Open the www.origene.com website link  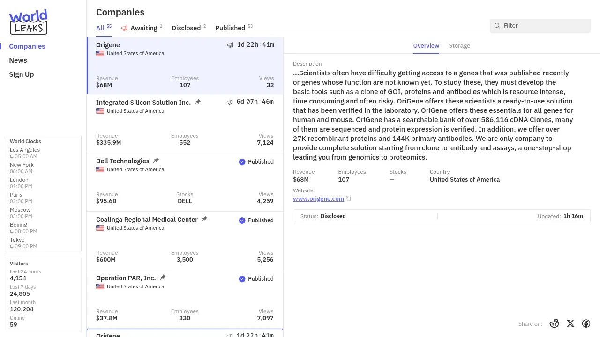click(318, 199)
